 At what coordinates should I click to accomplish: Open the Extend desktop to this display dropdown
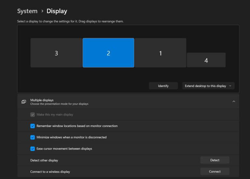coord(208,86)
